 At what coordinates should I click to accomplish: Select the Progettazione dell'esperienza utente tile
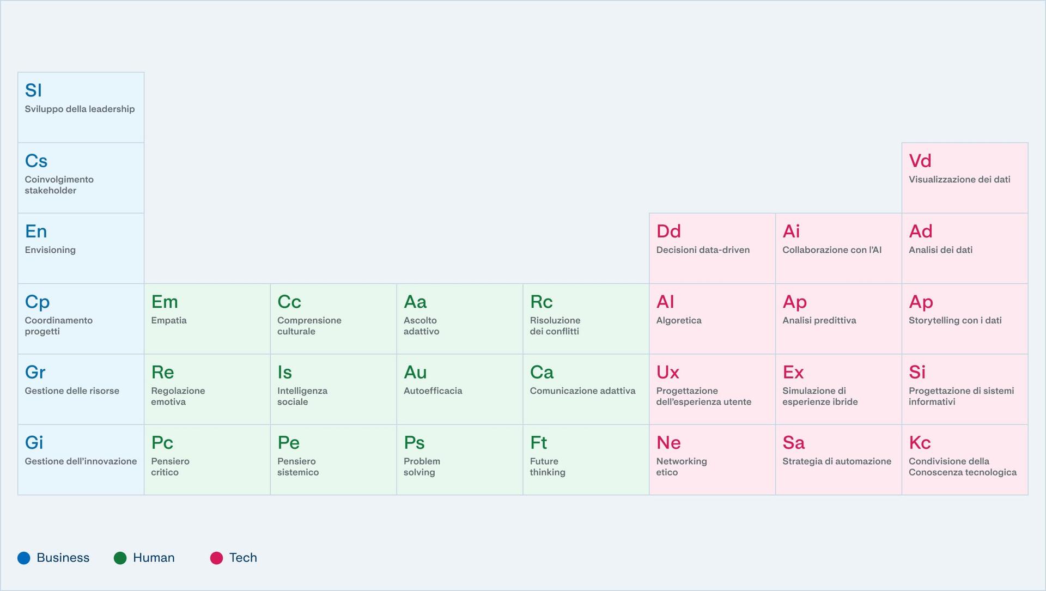pos(711,389)
